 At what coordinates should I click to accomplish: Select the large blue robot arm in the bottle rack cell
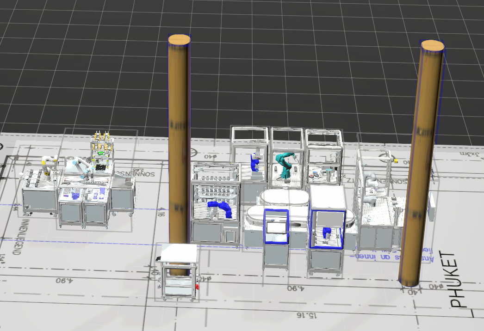[221, 208]
